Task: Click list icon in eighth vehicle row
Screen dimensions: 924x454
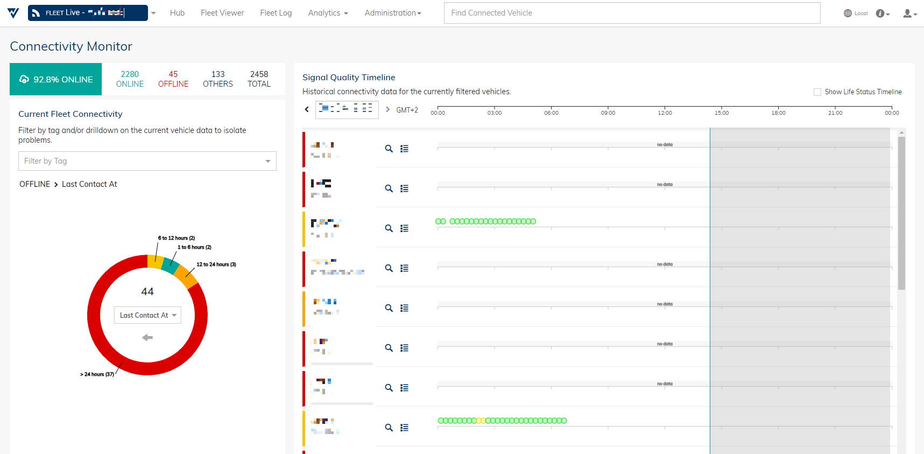Action: pyautogui.click(x=404, y=428)
